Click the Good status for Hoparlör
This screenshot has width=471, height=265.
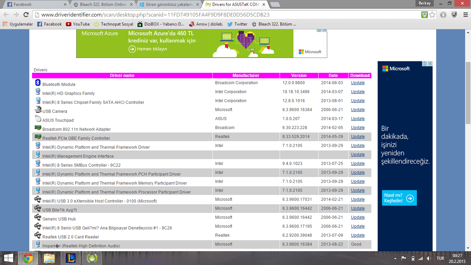356,244
